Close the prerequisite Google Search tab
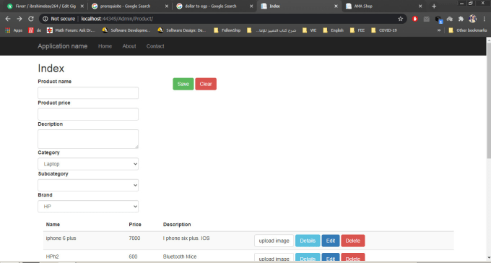 click(x=167, y=7)
